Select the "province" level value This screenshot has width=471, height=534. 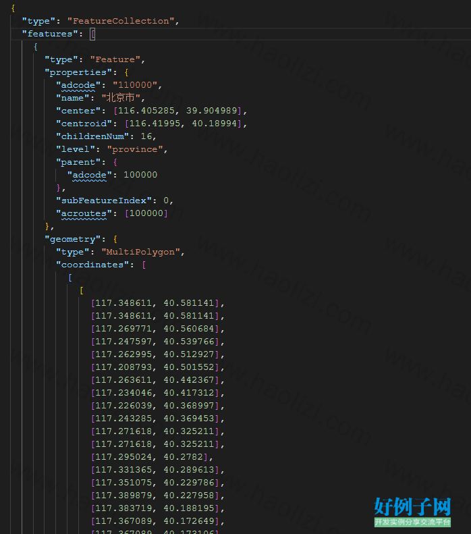(135, 149)
